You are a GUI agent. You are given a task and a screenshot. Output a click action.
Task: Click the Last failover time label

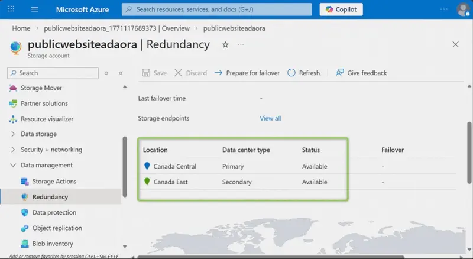[x=161, y=98]
